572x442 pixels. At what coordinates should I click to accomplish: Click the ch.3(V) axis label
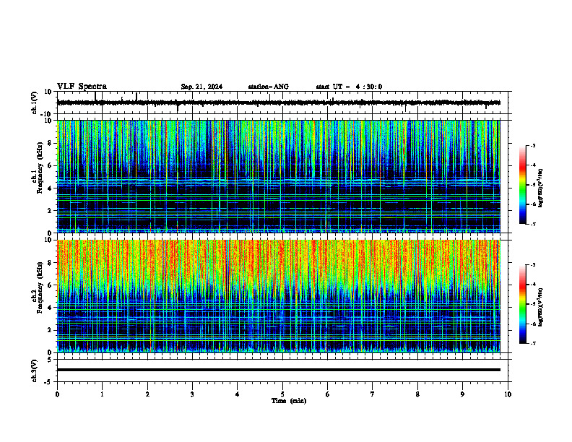point(35,370)
